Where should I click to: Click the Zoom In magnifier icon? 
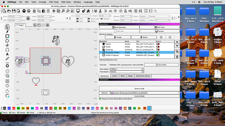pyautogui.click(x=63, y=11)
